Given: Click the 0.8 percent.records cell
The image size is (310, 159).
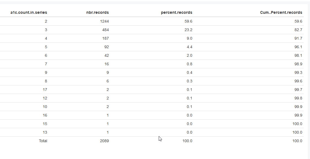Looking at the screenshot, I should click(x=190, y=64).
